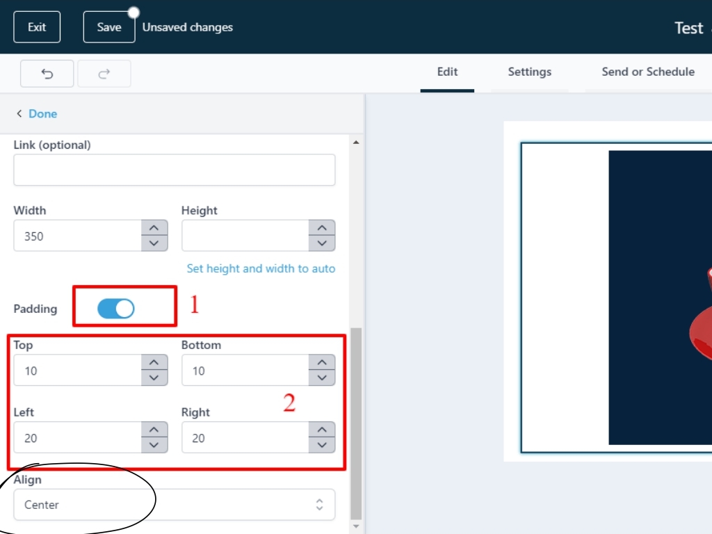Click the Exit button
The height and width of the screenshot is (534, 712).
pyautogui.click(x=37, y=27)
